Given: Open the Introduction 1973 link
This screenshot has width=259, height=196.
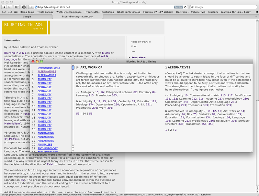Looking at the screenshot, I should click(49, 68).
